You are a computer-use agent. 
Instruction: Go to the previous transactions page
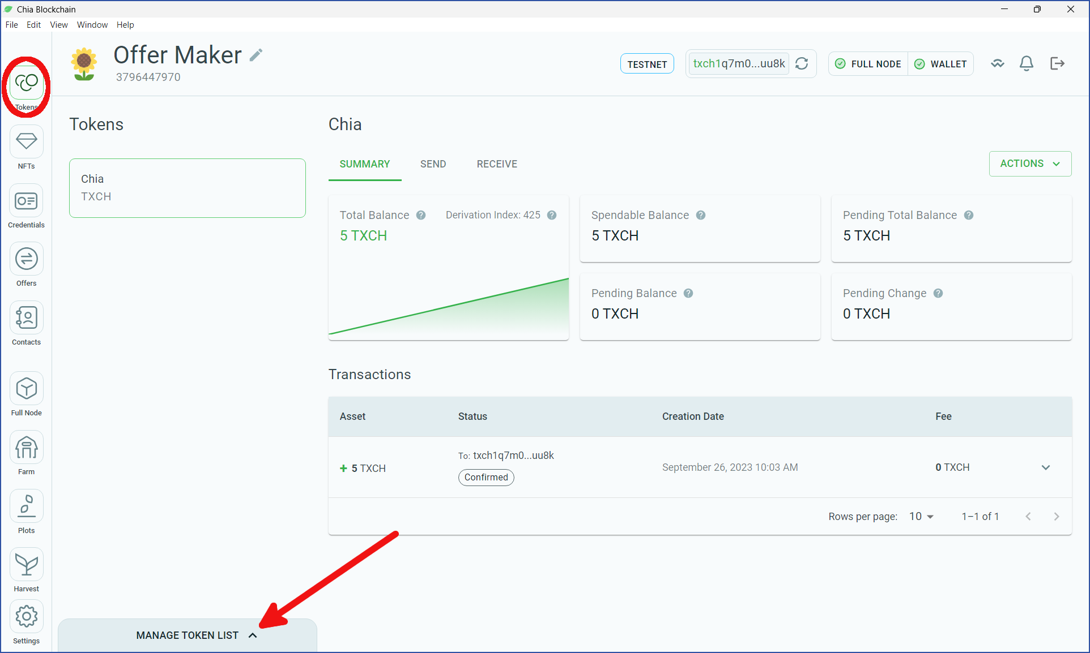[x=1028, y=516]
